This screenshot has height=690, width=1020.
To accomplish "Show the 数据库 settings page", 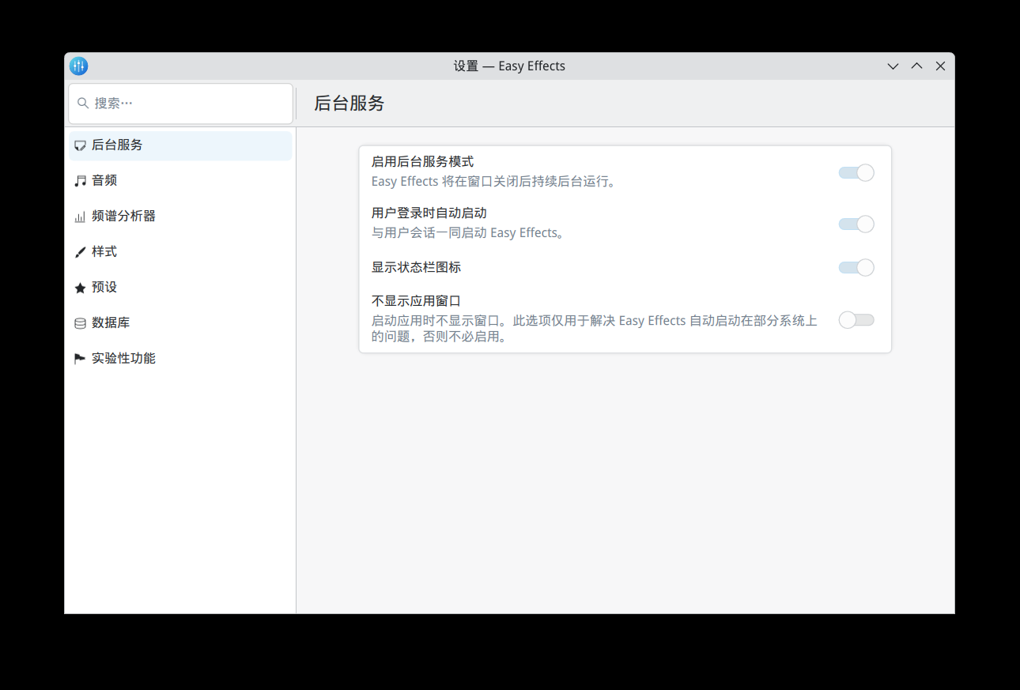I will [x=180, y=323].
